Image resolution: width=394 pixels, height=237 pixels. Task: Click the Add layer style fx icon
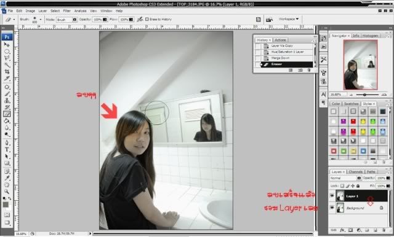pos(342,230)
